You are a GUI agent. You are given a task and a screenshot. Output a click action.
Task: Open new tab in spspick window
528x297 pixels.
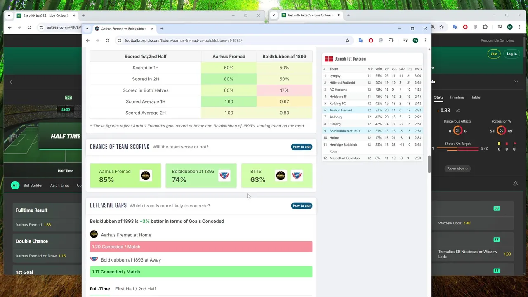pyautogui.click(x=162, y=28)
